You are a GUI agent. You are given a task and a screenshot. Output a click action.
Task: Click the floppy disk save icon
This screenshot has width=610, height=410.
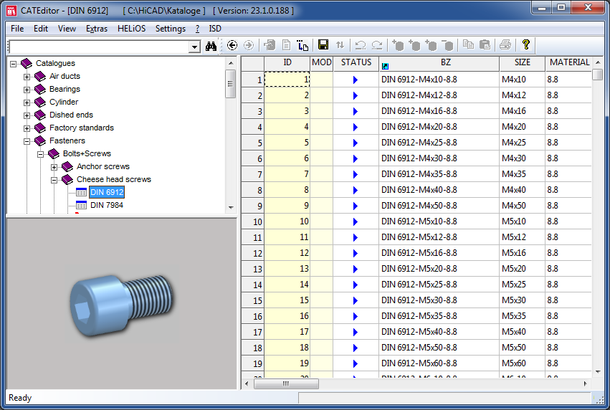pos(323,45)
